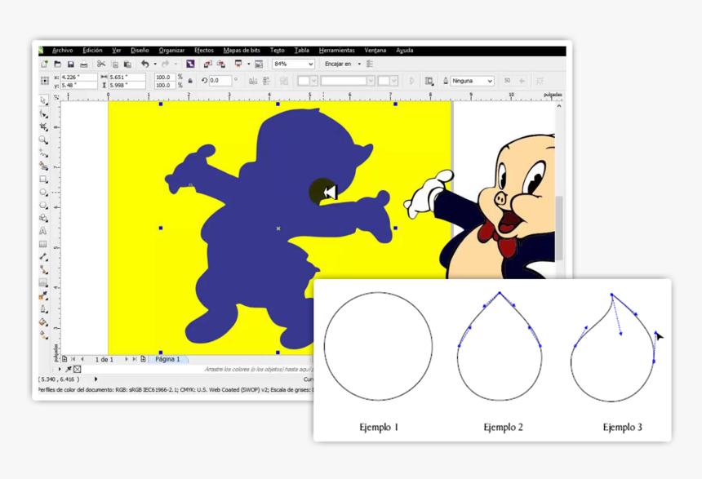Select the Blend effects tool
Screen dimensions: 702x479
(x=43, y=283)
